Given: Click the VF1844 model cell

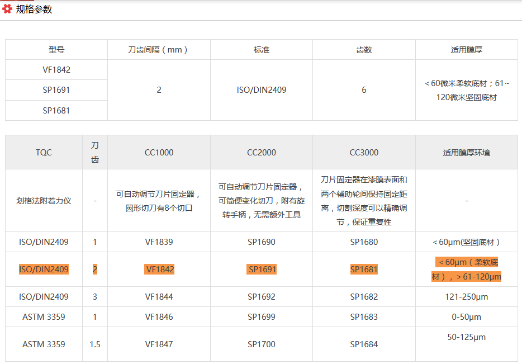Looking at the screenshot, I should pos(159,297).
